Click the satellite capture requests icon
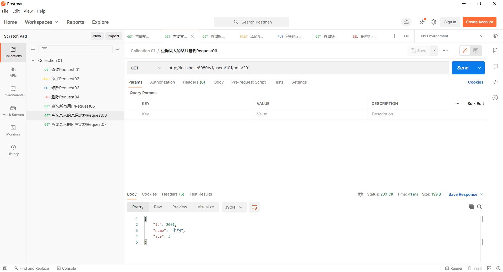The height and width of the screenshot is (272, 503). click(422, 22)
